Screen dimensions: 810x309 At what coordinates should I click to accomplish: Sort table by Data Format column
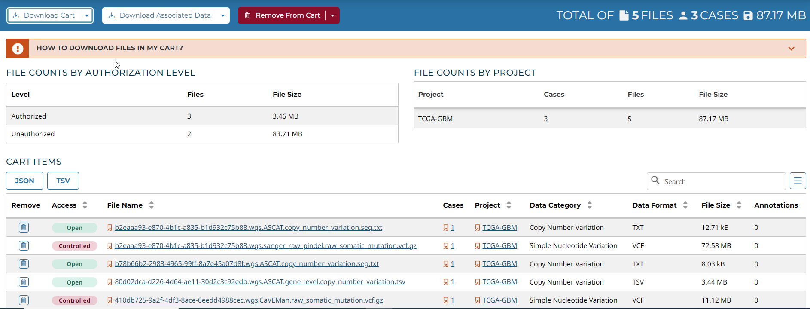coord(685,205)
